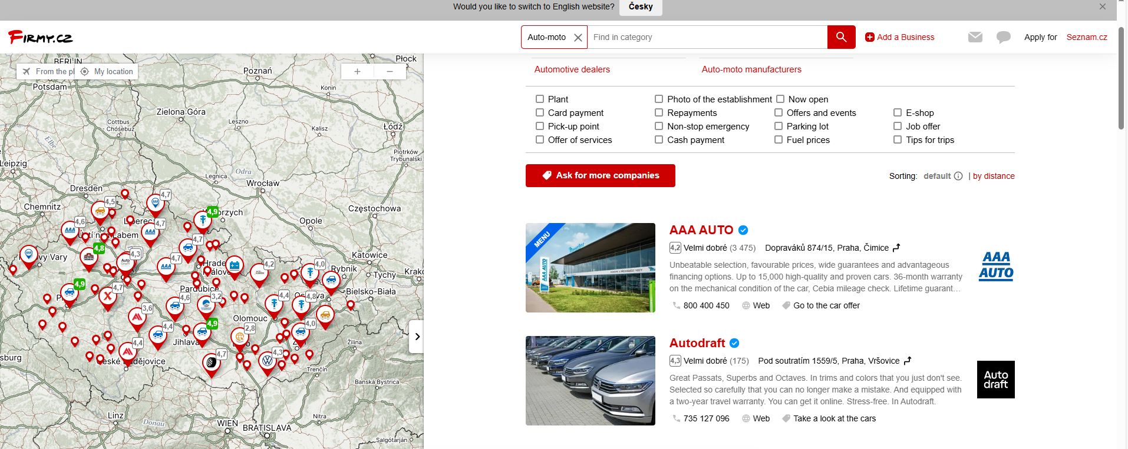Open the mail envelope icon

pos(975,37)
